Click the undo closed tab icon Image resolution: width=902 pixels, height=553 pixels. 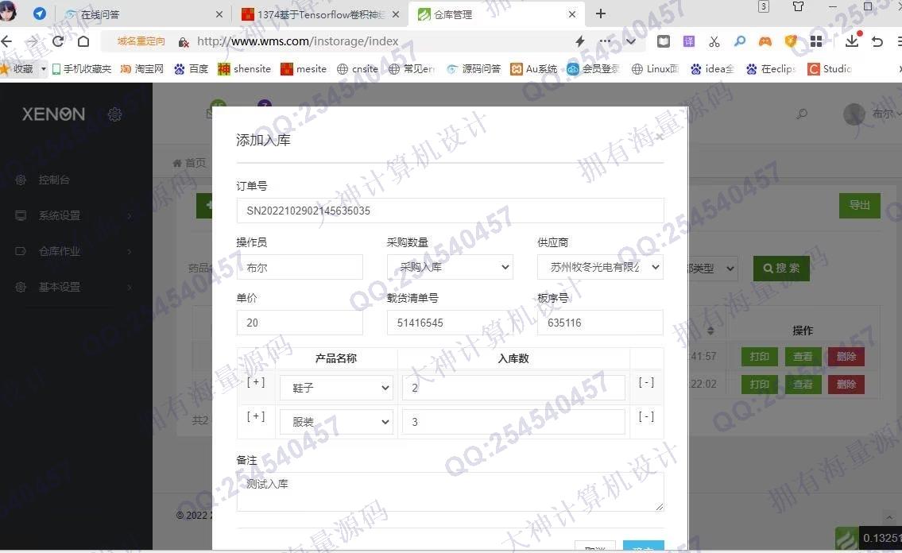877,41
